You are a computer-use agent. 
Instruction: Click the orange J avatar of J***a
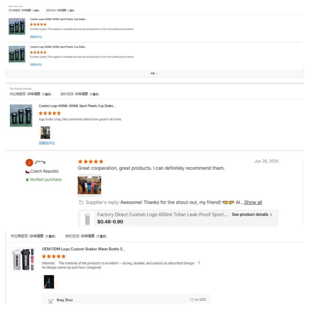click(29, 163)
